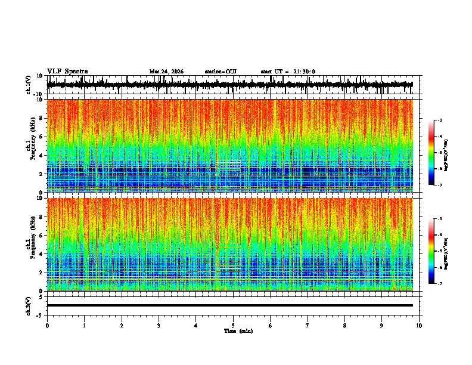Click inside the ch.2 spectrogram panel
Viewport: 472px width, 365px height.
click(229, 245)
